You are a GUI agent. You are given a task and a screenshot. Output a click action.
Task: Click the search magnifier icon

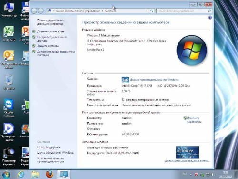[209, 11]
